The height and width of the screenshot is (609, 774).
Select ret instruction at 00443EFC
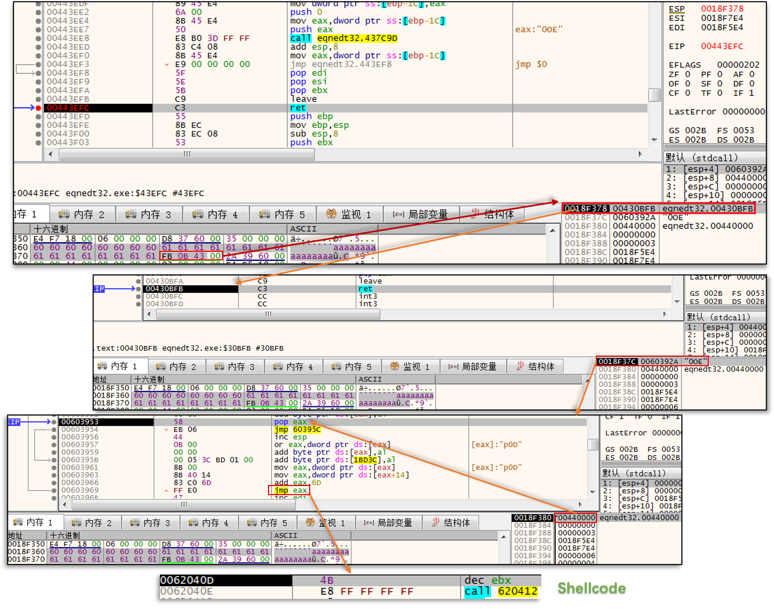point(345,108)
